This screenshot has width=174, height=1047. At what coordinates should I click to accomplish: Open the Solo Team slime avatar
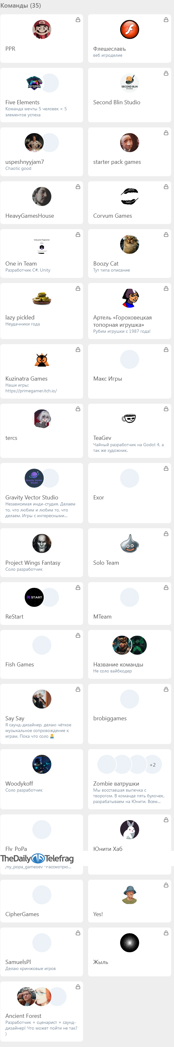[x=130, y=543]
